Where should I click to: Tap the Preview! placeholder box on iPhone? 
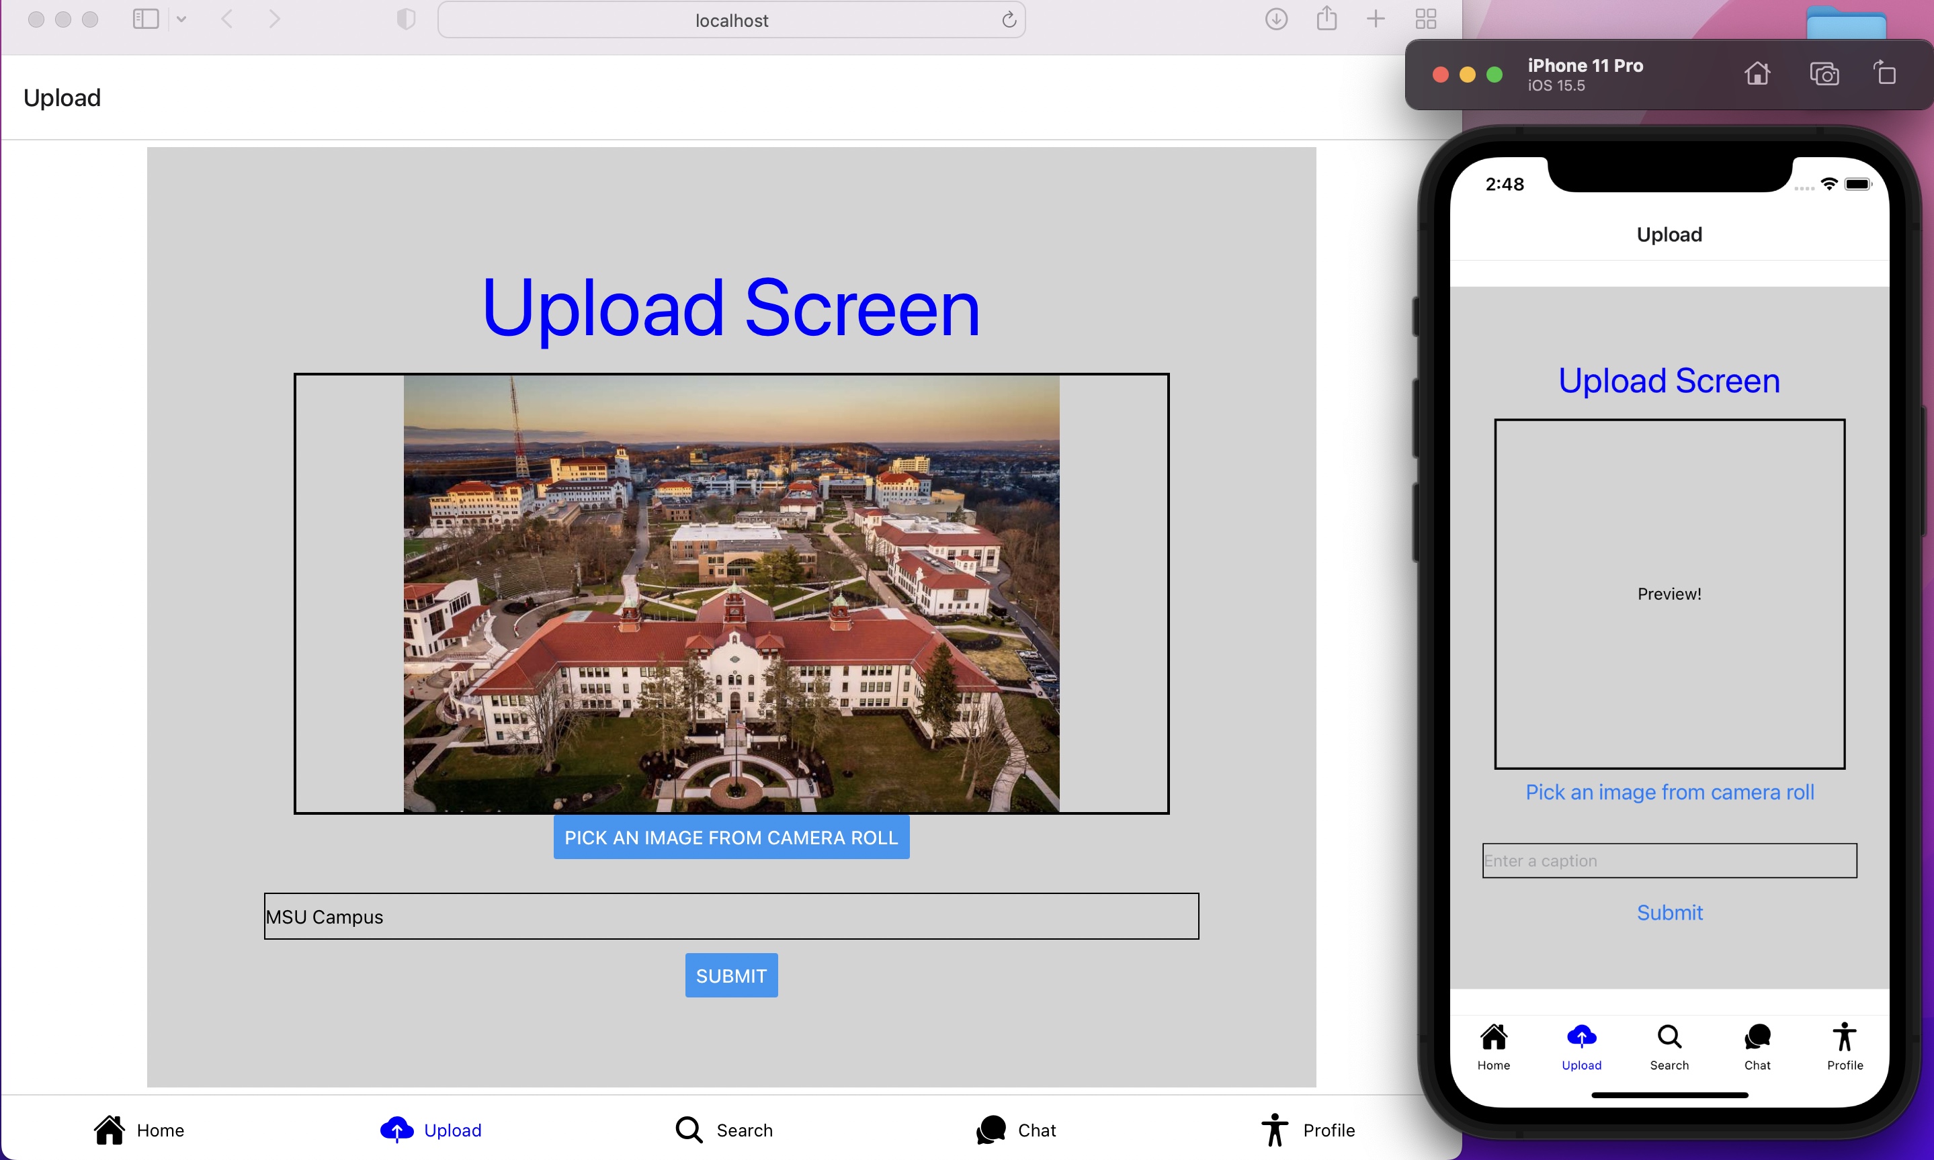[1670, 594]
